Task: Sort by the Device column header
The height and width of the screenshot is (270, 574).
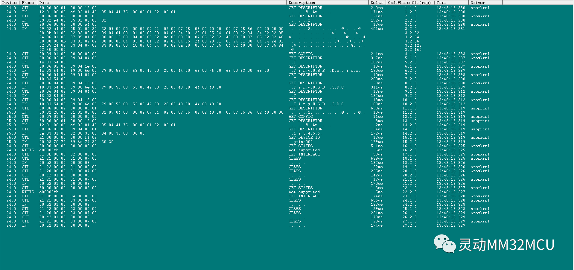Action: click(10, 2)
